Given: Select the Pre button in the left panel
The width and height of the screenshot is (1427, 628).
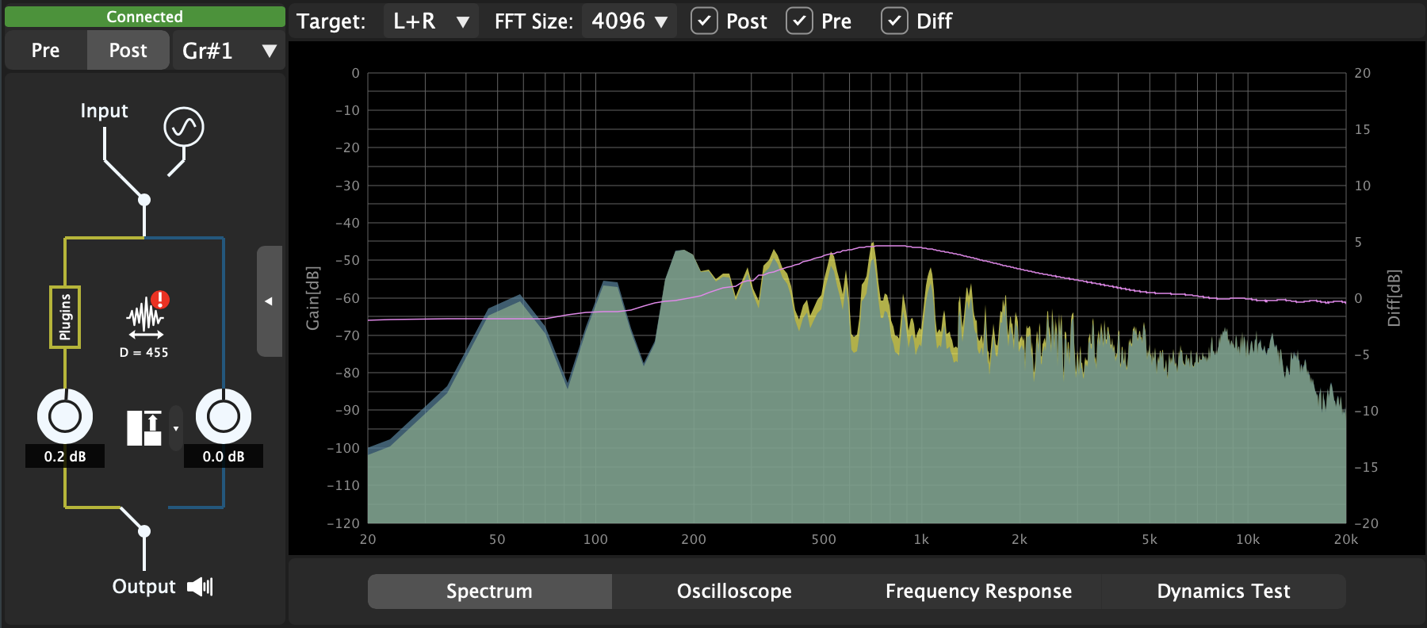Looking at the screenshot, I should coord(46,51).
